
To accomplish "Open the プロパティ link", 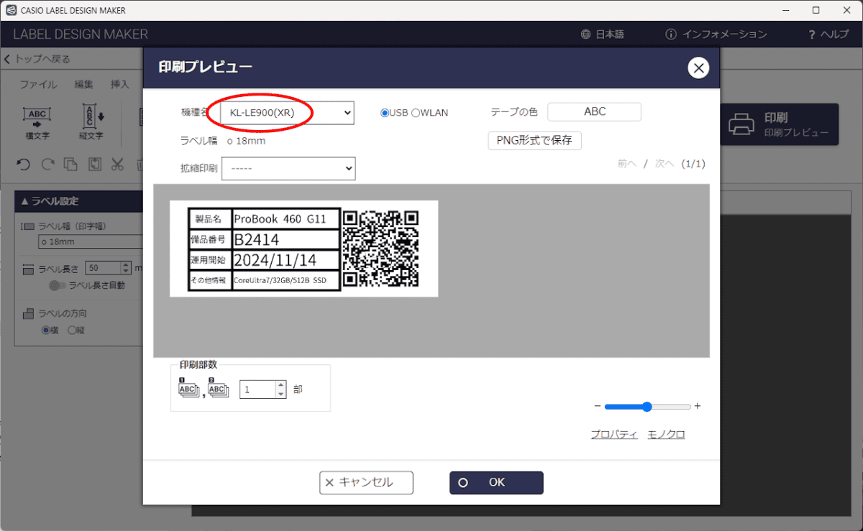I will pyautogui.click(x=614, y=434).
